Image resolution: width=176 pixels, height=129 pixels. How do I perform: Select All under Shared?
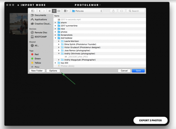pos(35,46)
